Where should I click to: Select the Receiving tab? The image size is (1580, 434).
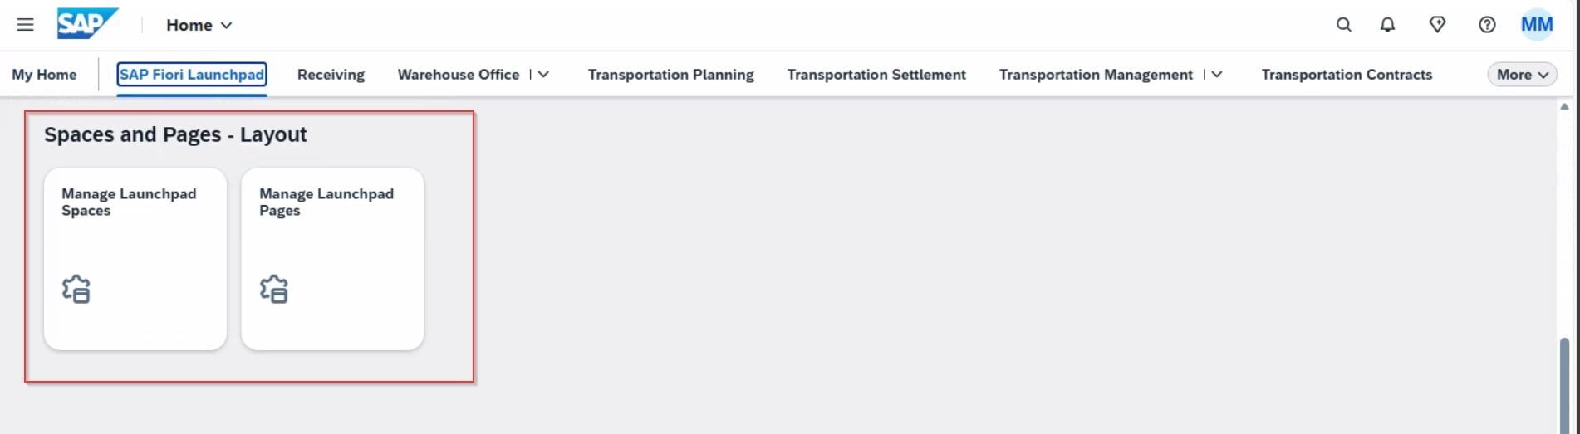click(x=331, y=75)
